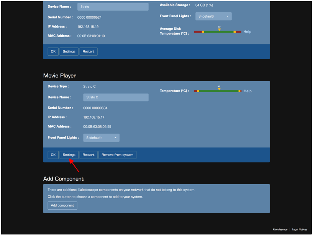Open the Kaleidescape footer link
313x236 pixels.
coord(280,229)
